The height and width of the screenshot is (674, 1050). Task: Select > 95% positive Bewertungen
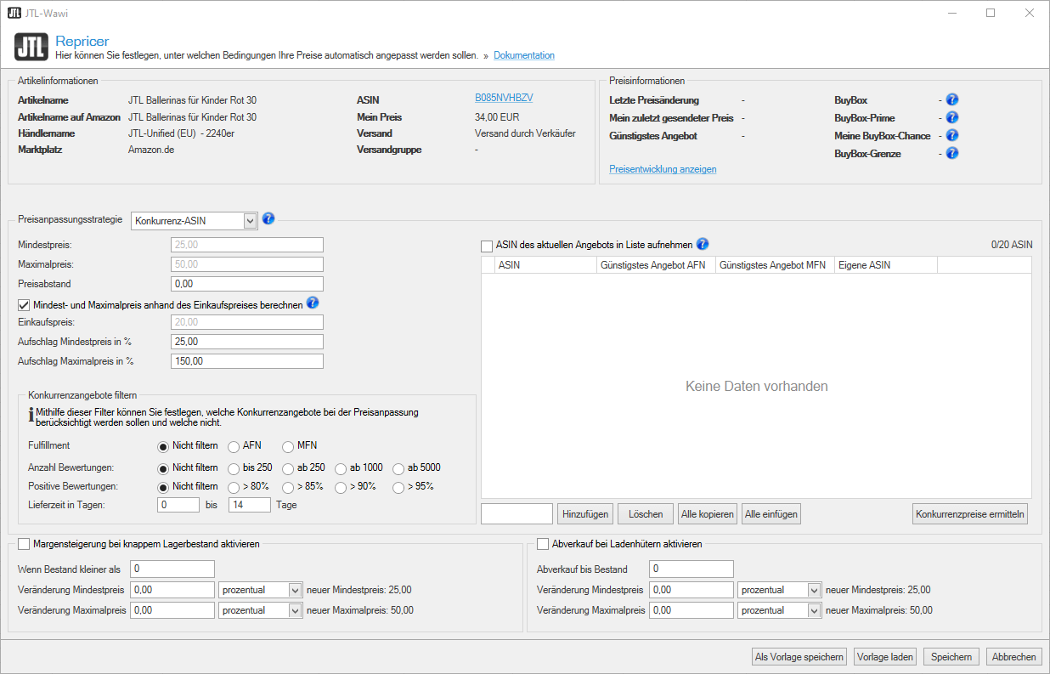coord(398,487)
